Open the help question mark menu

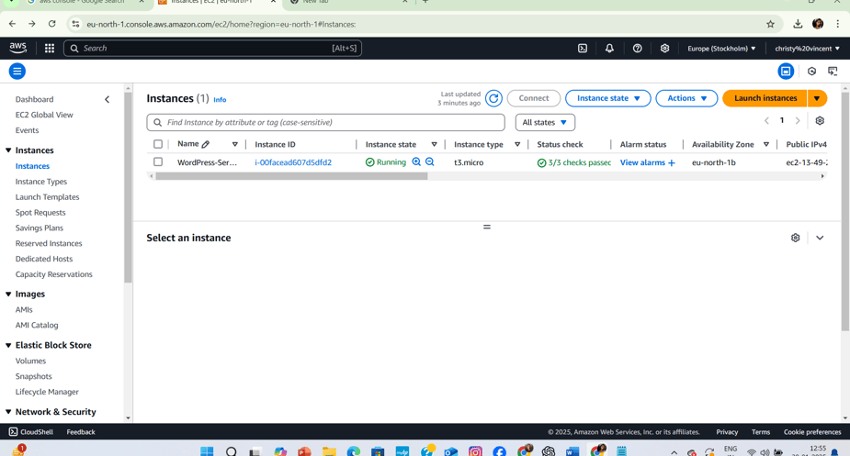638,49
